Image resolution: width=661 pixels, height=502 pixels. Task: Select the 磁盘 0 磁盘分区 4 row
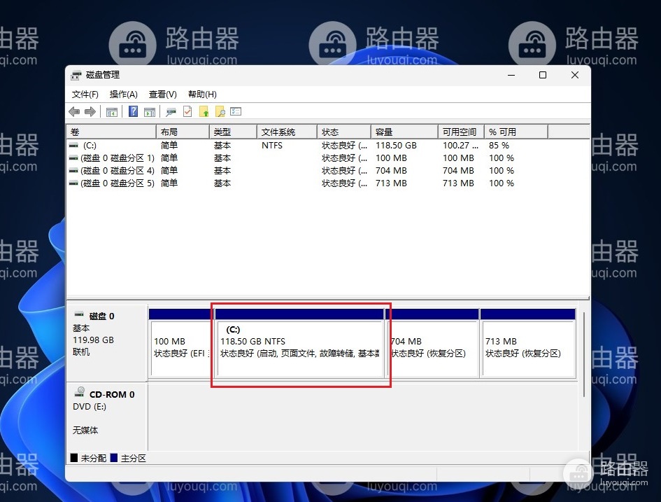[308, 170]
